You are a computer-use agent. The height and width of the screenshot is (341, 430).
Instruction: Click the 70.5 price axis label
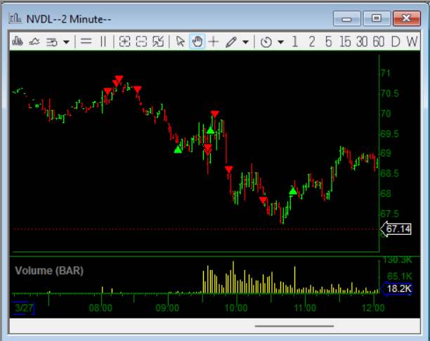[x=390, y=94]
